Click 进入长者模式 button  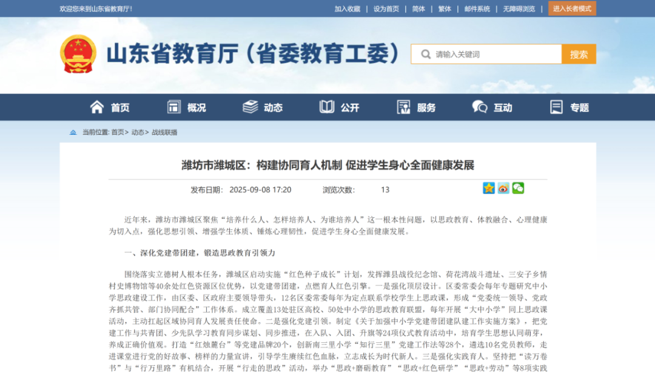572,8
